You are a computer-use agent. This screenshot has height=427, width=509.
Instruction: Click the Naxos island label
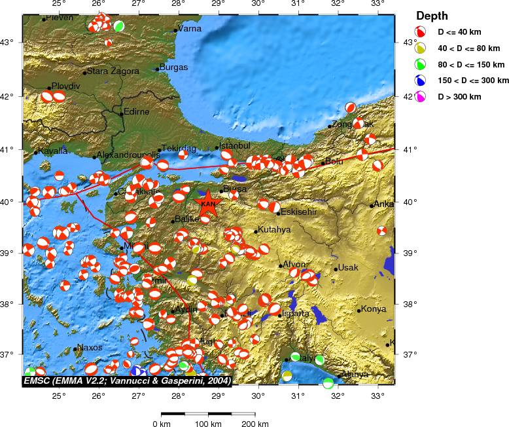(x=90, y=348)
